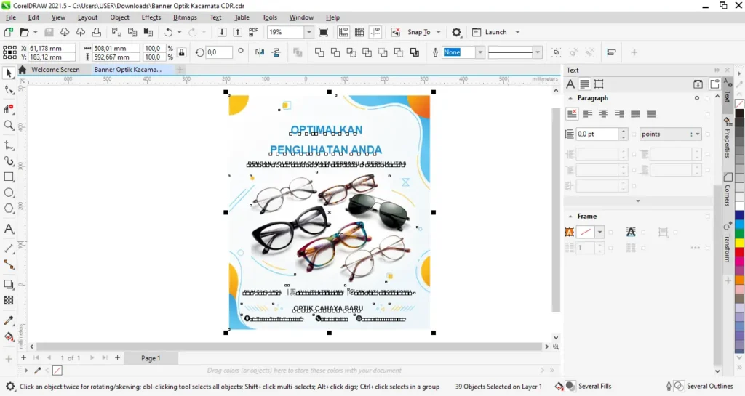Image resolution: width=745 pixels, height=396 pixels.
Task: Collapse the Frame section
Action: (x=570, y=217)
